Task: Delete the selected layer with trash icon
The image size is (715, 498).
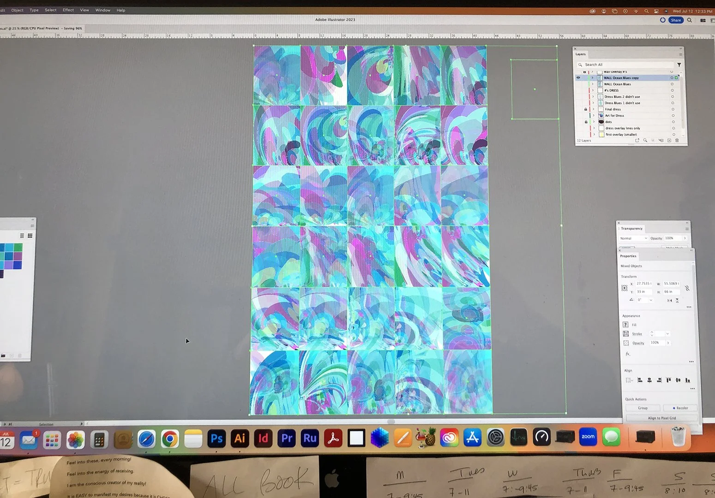Action: [x=677, y=140]
